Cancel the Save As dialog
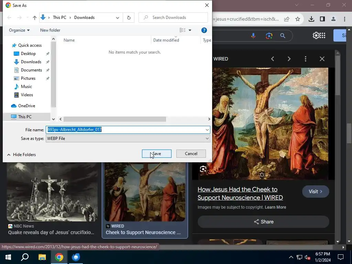 point(191,154)
